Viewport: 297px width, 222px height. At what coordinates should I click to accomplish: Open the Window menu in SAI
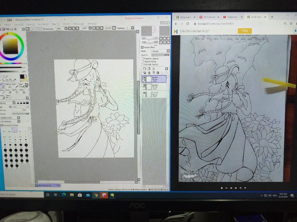coord(78,24)
